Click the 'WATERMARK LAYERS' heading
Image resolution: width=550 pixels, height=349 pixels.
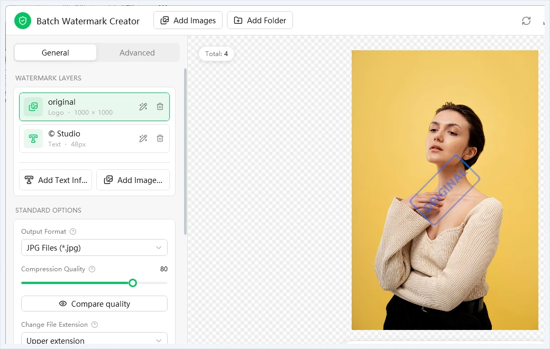click(49, 78)
